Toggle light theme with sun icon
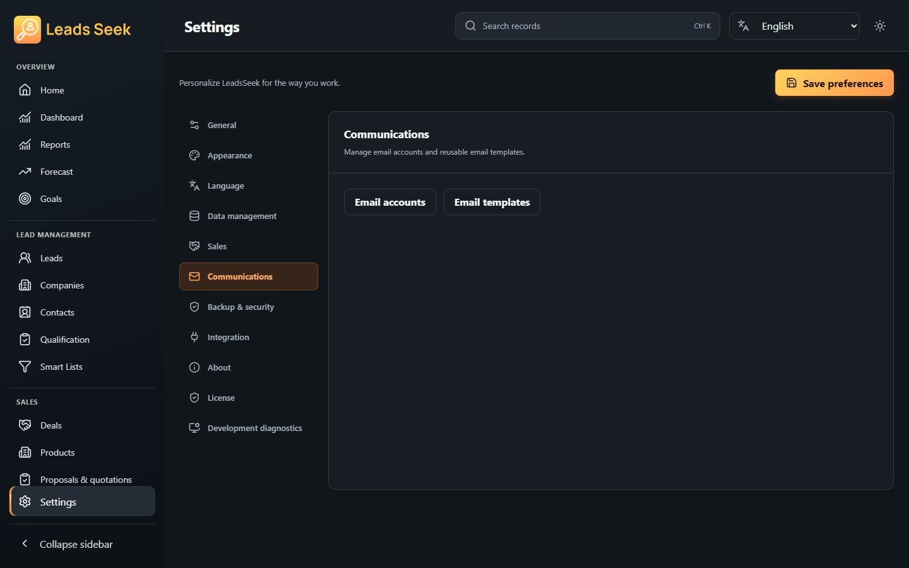Viewport: 909px width, 568px height. tap(880, 26)
